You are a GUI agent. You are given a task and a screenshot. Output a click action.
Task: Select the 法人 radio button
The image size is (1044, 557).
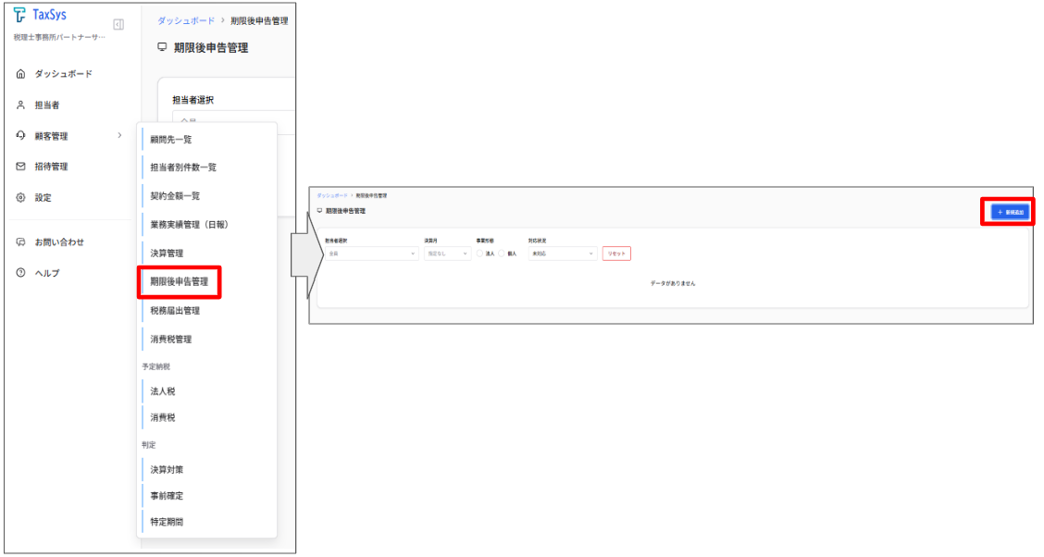point(479,254)
